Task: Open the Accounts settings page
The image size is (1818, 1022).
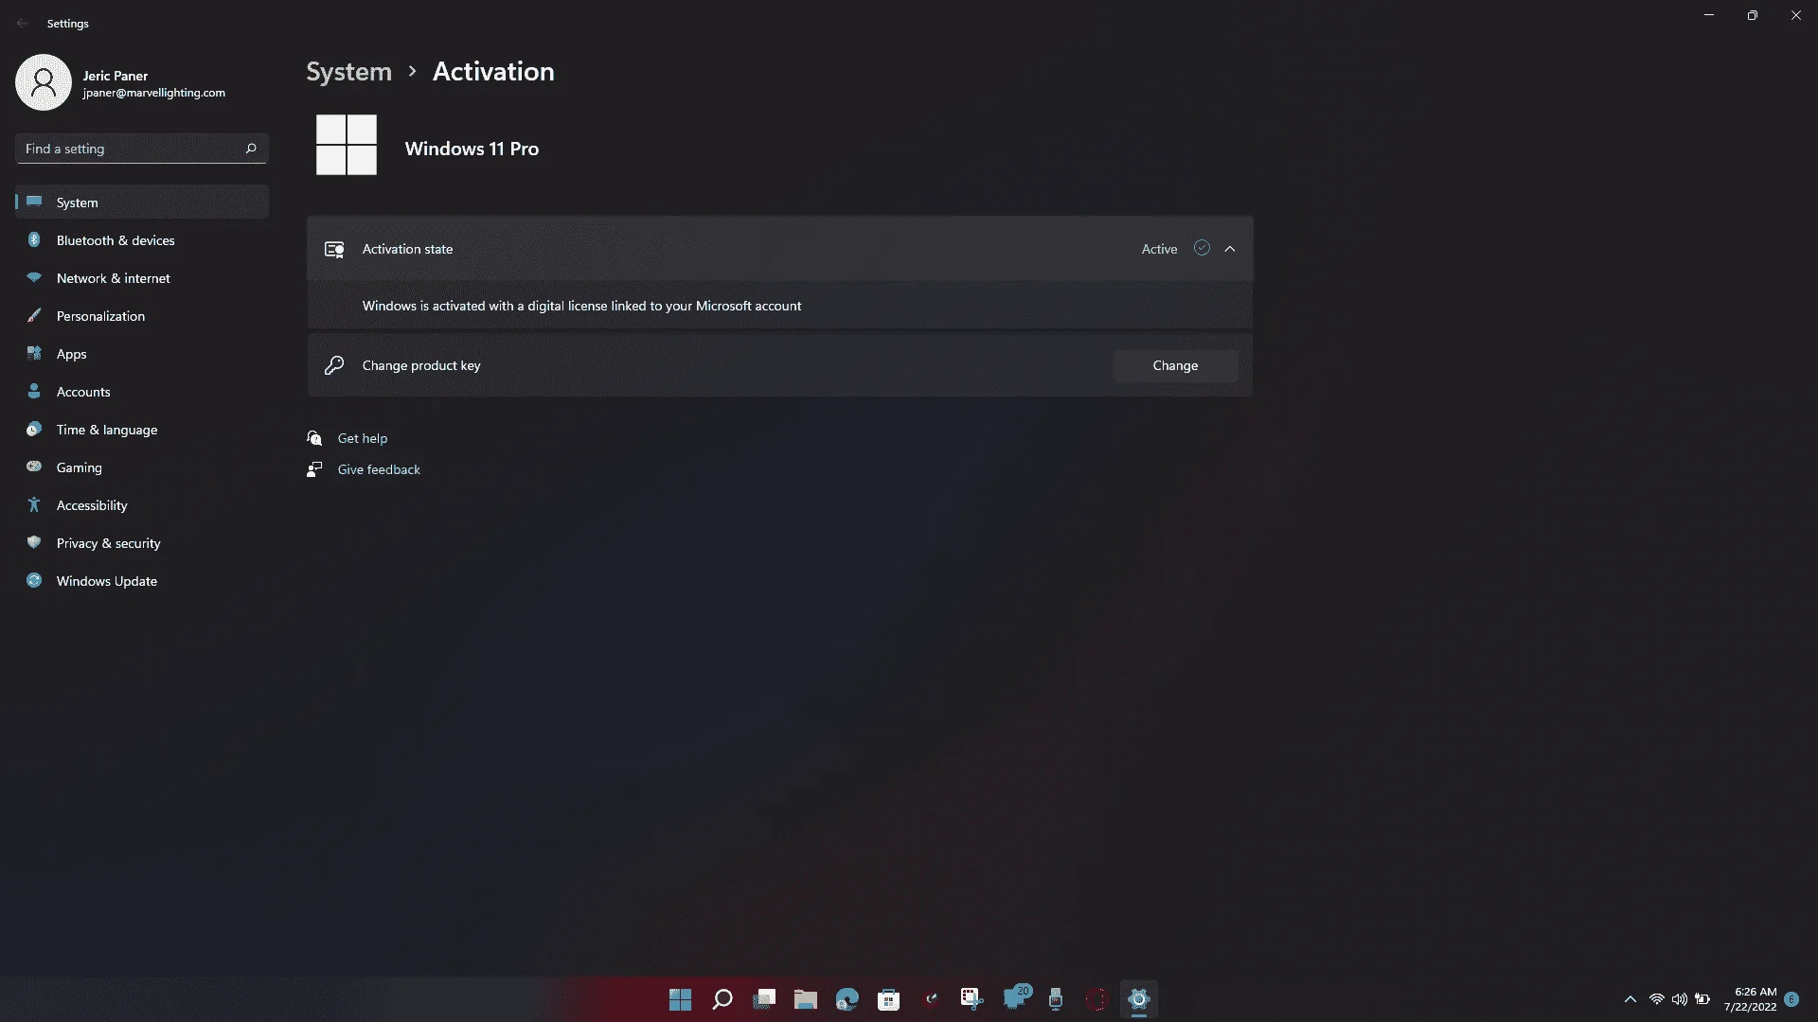Action: (142, 392)
